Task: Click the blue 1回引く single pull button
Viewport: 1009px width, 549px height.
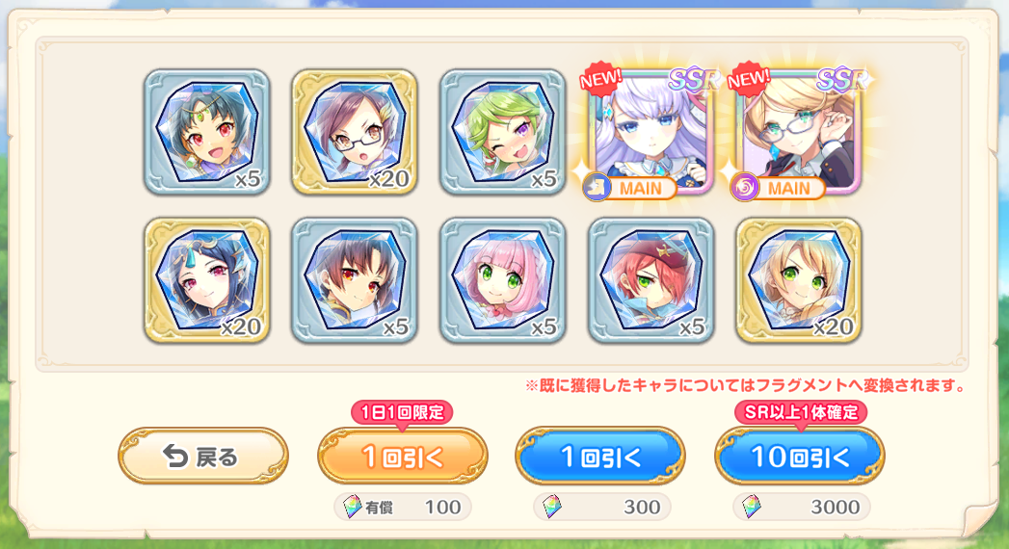Action: 600,457
